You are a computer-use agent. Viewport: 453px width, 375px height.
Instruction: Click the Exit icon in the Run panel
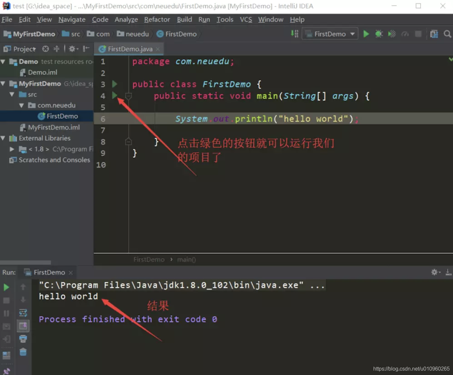point(6,339)
